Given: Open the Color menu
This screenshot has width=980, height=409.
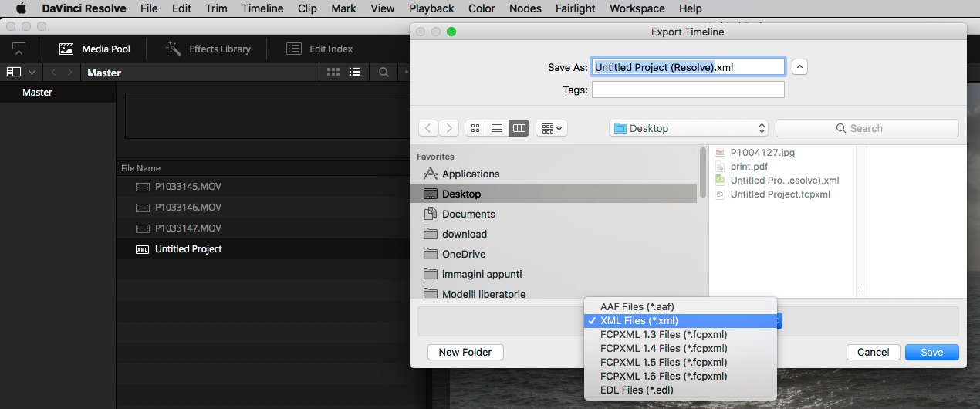Looking at the screenshot, I should pyautogui.click(x=482, y=8).
